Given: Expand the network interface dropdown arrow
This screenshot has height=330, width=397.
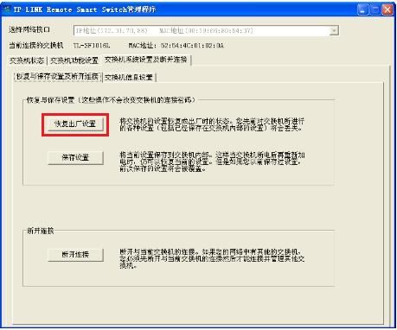Looking at the screenshot, I should 334,30.
